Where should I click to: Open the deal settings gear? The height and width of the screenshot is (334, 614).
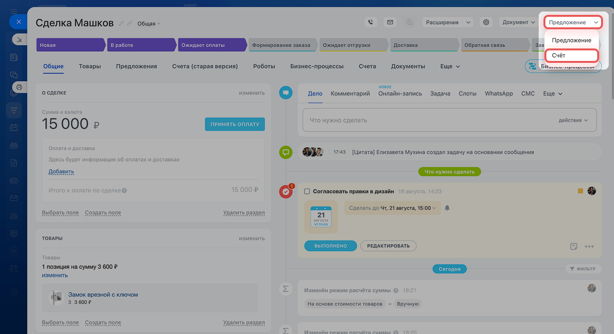coord(486,22)
